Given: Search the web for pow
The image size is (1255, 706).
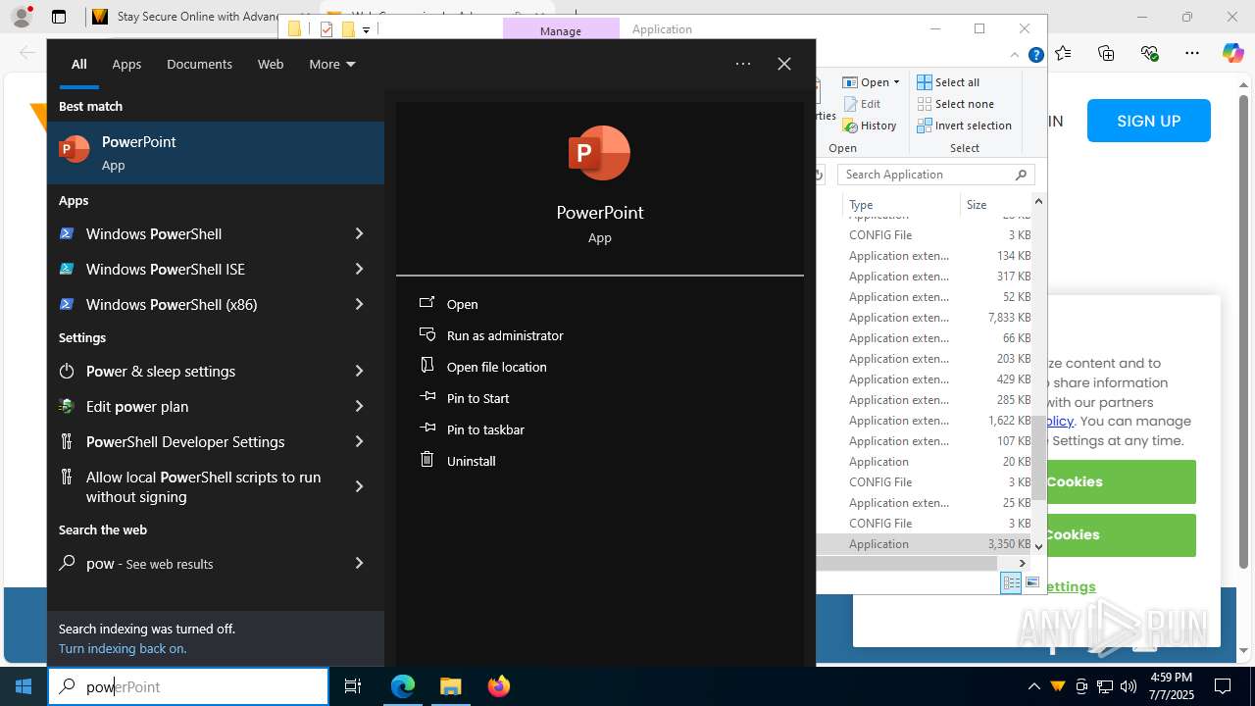Looking at the screenshot, I should pos(198,563).
